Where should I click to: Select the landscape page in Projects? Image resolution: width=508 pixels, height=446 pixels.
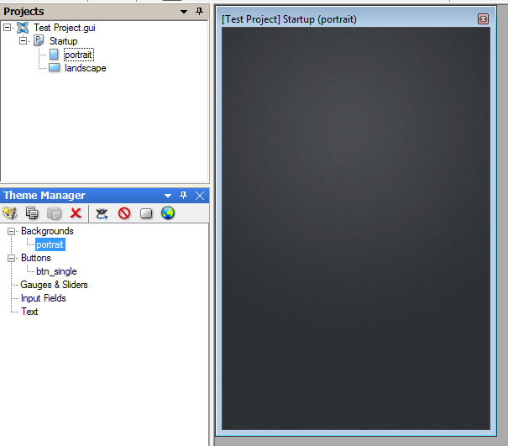(x=85, y=68)
